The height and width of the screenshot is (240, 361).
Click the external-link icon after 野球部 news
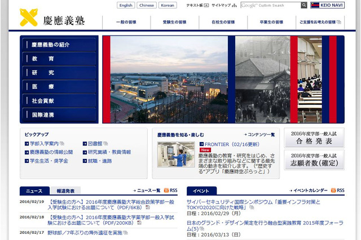[125, 233]
